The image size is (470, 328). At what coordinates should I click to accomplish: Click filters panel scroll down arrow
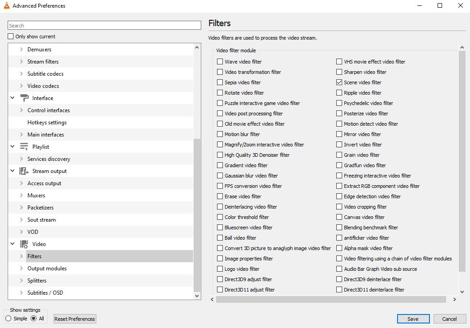point(462,292)
